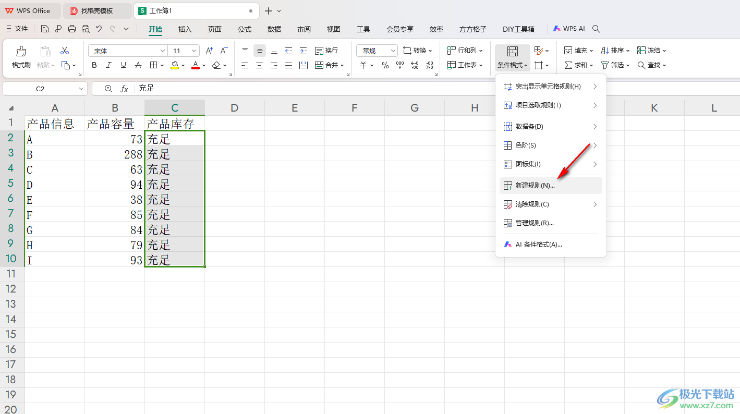This screenshot has width=740, height=414.
Task: Apply red font color to text
Action: (196, 65)
